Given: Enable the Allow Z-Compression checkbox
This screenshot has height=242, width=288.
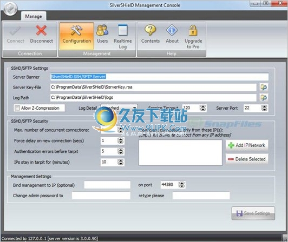Looking at the screenshot, I should (17, 108).
